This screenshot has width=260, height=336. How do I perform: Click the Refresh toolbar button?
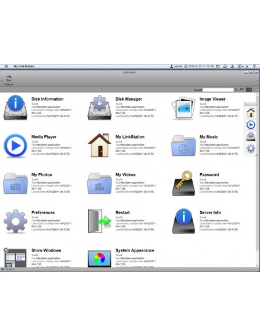(9, 81)
